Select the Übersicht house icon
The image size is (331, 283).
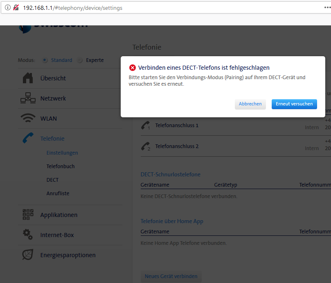pyautogui.click(x=28, y=78)
